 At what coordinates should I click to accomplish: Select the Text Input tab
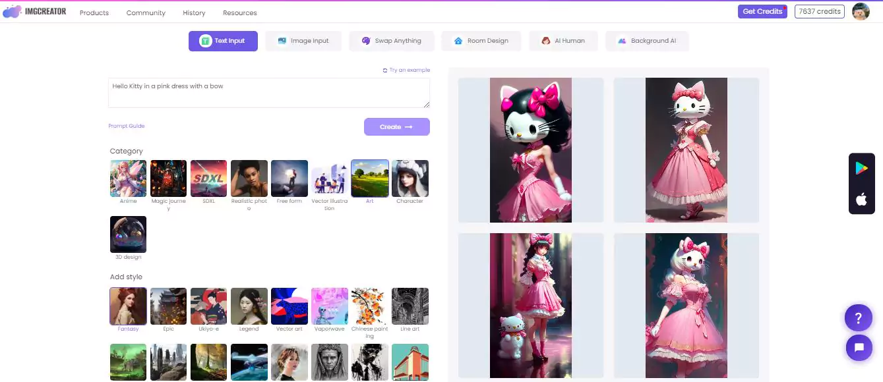[223, 41]
